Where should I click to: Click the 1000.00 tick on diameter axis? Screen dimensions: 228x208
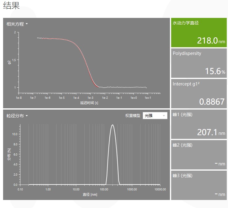coord(132,189)
